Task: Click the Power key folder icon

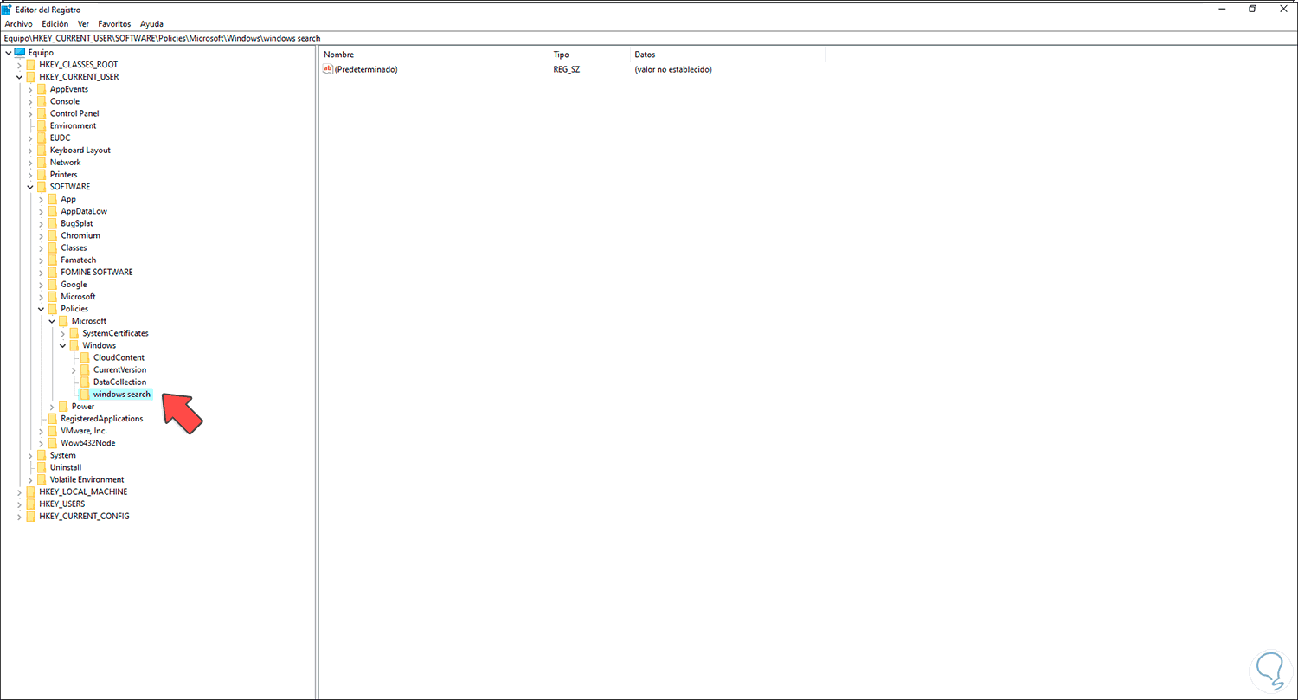Action: 63,406
